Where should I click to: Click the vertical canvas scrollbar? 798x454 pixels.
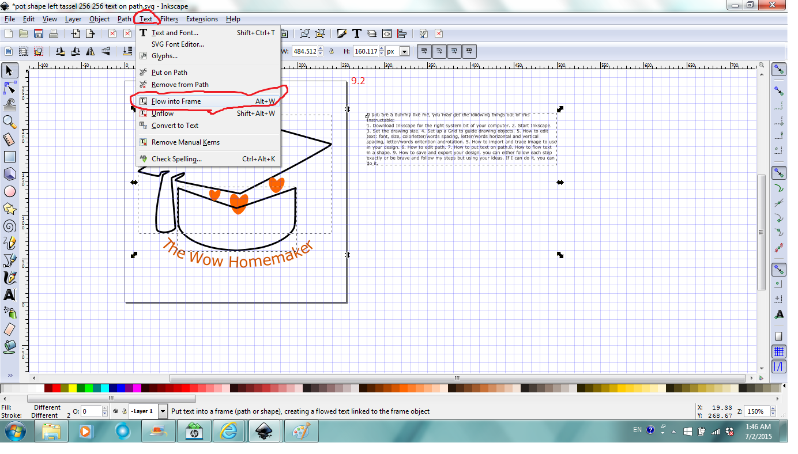pos(762,232)
